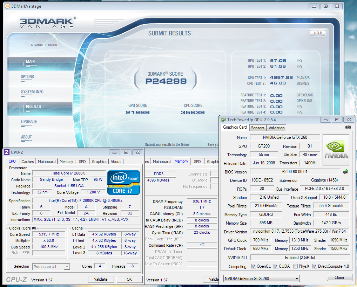Image resolution: width=357 pixels, height=287 pixels.
Task: Click the GPU-Z screenshot camera icon
Action: (x=348, y=127)
